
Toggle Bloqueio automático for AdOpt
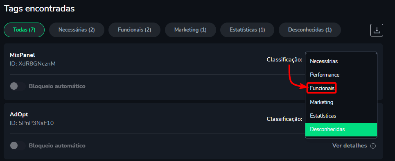pos(18,145)
